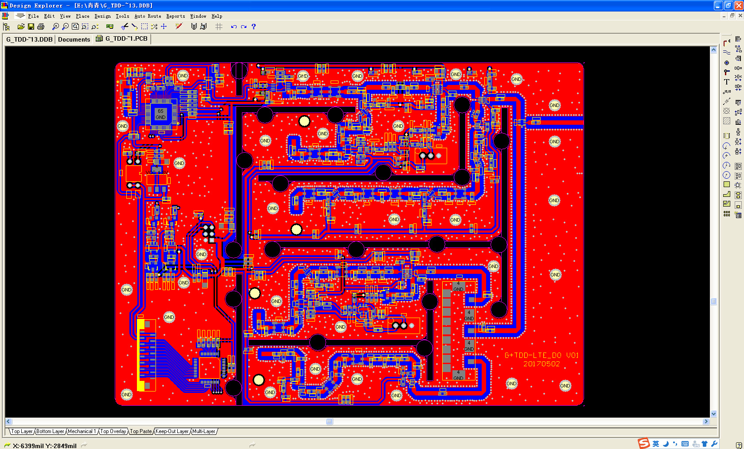Screen dimensions: 744x449
Task: Switch to the Bottom Layer tab
Action: [x=50, y=431]
